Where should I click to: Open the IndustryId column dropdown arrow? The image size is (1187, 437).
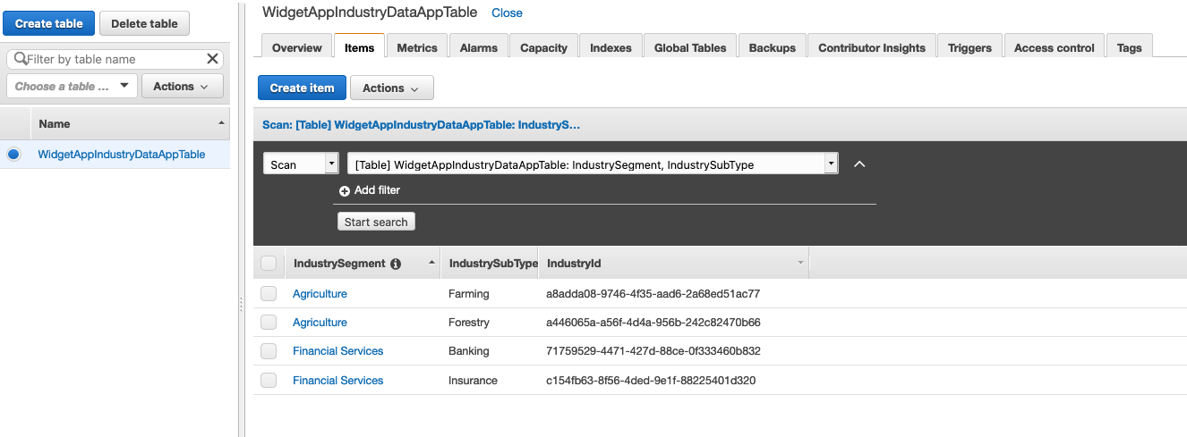coord(800,264)
